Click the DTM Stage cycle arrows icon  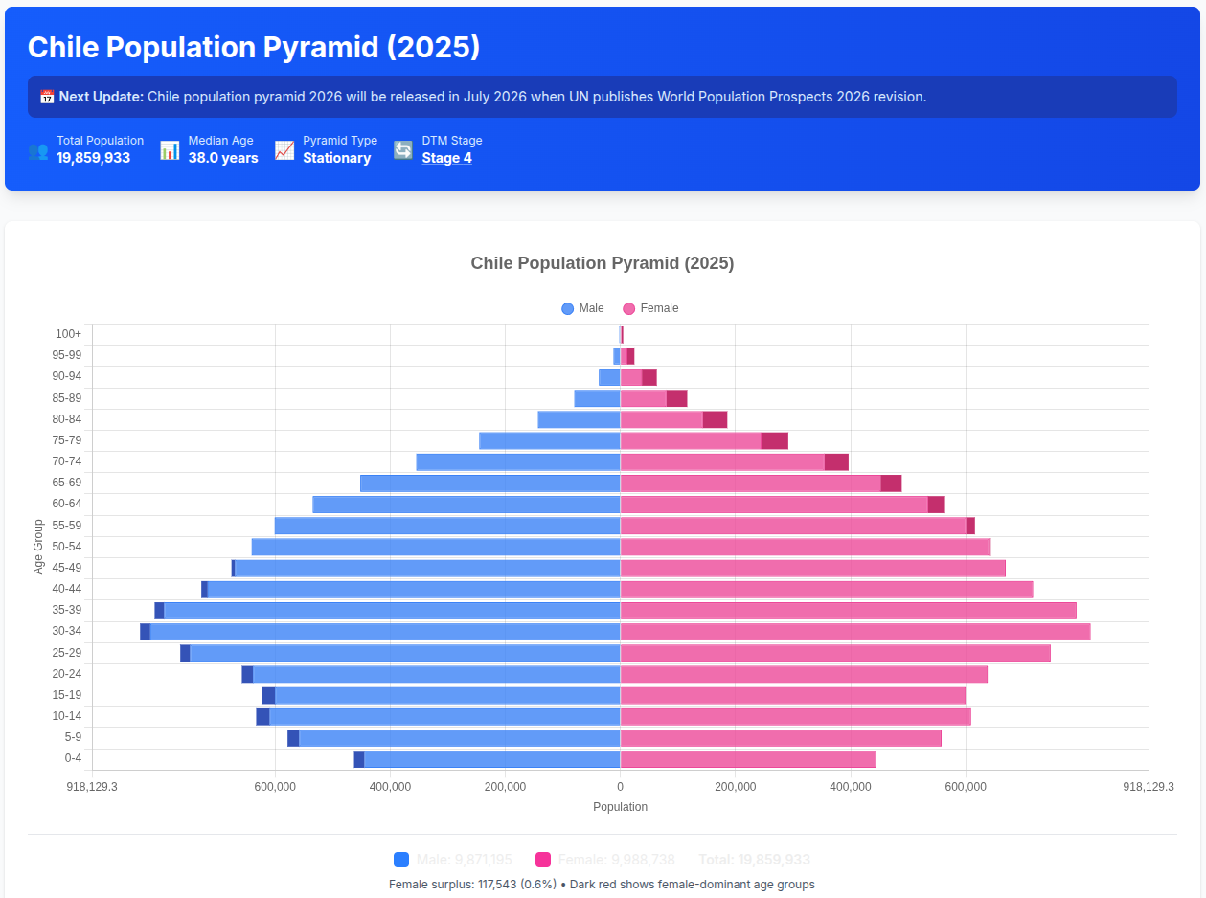403,150
